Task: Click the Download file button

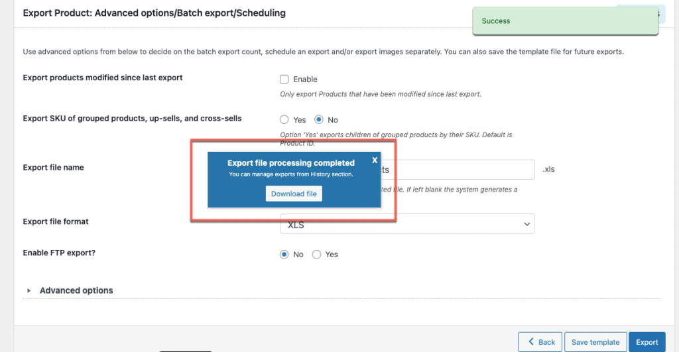Action: (294, 194)
